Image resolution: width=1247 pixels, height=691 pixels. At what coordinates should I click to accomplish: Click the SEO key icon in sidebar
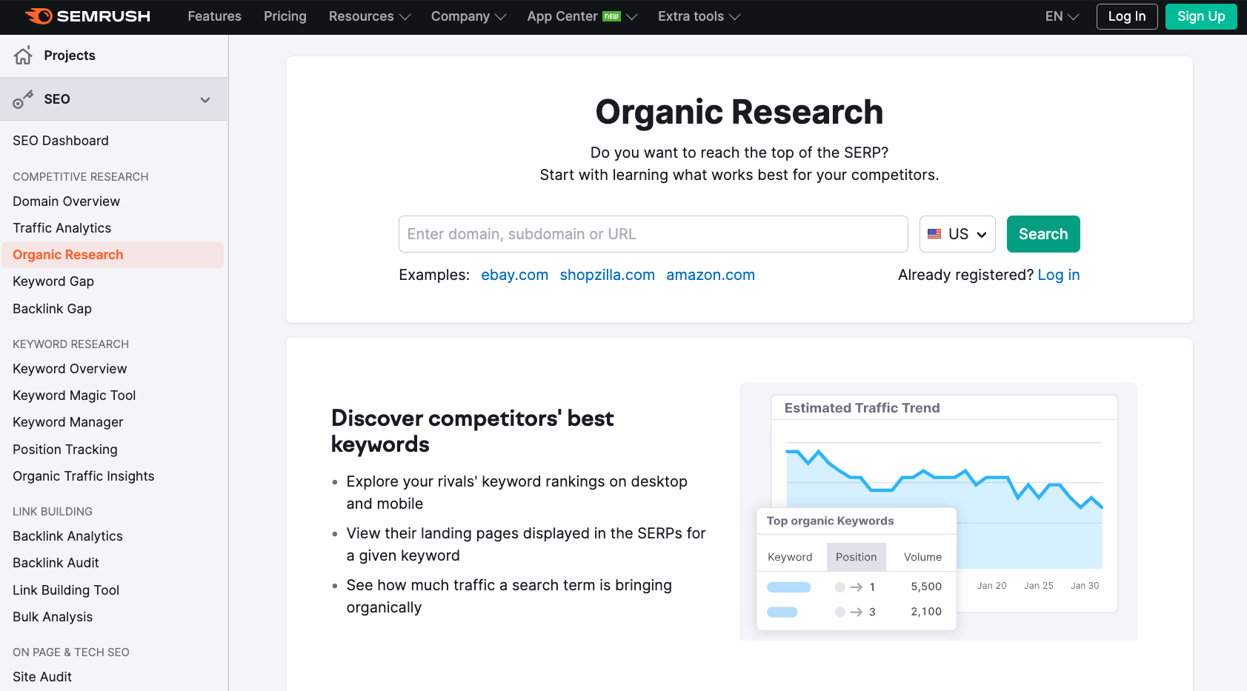pos(23,99)
